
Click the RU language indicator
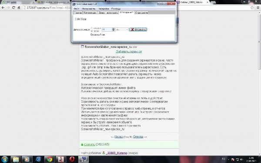[x=224, y=159]
